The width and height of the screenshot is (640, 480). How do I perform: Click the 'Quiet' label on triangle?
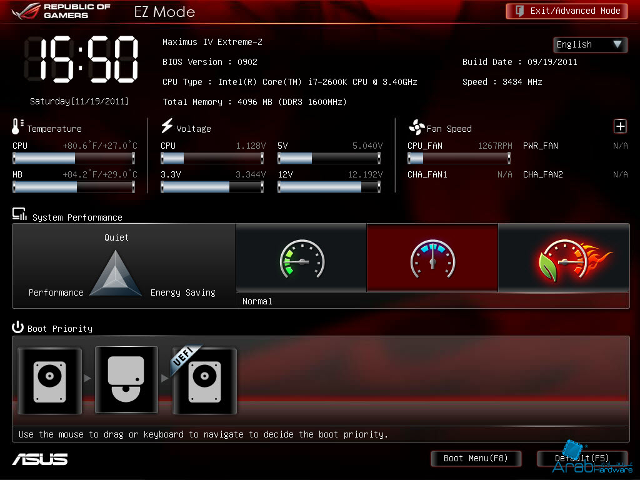116,237
